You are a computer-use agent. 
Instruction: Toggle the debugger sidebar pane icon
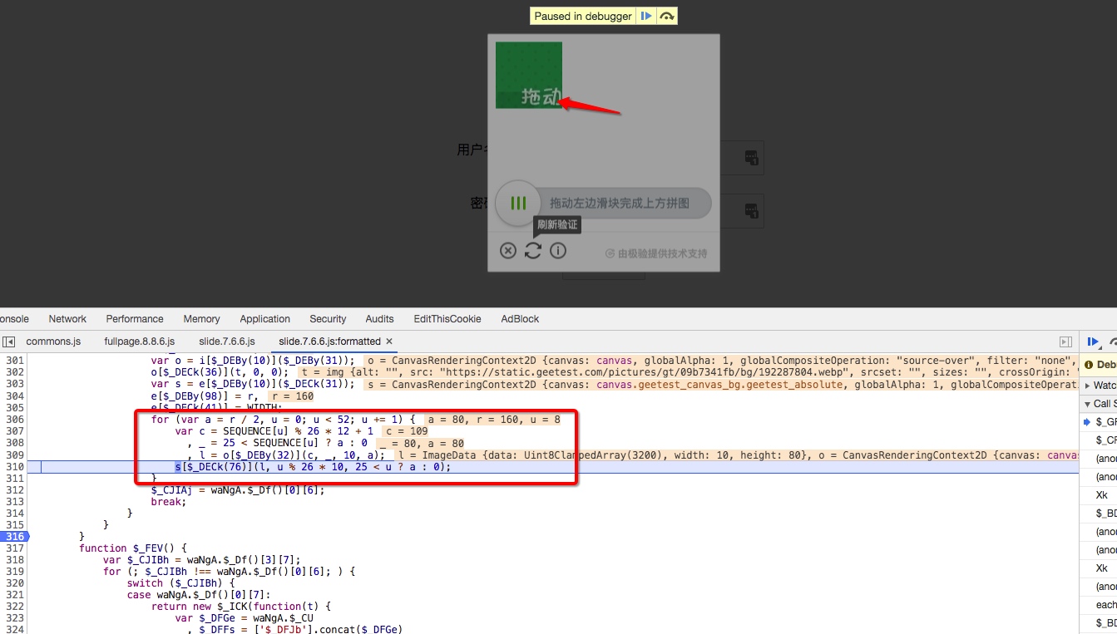(x=1065, y=342)
